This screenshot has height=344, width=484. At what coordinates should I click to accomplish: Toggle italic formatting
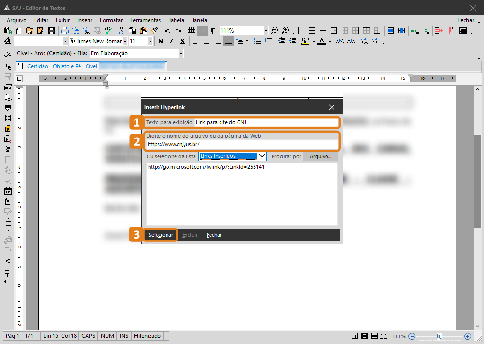pos(172,41)
